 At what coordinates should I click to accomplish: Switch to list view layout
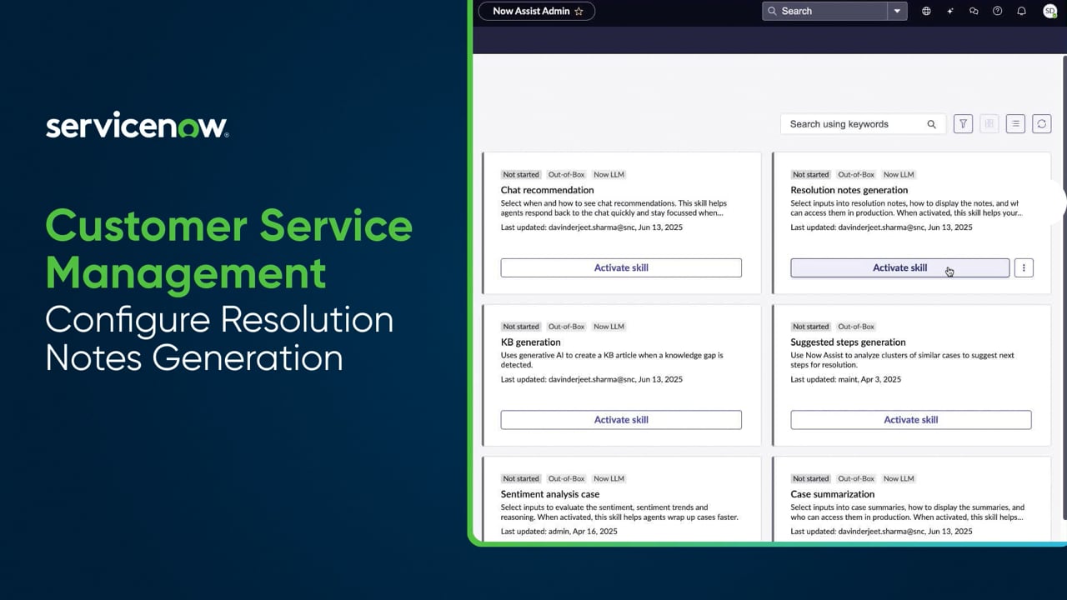click(1015, 123)
